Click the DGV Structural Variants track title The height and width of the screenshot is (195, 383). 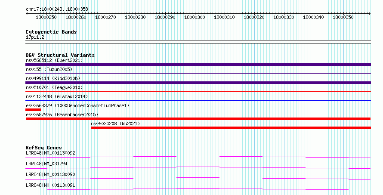60,55
